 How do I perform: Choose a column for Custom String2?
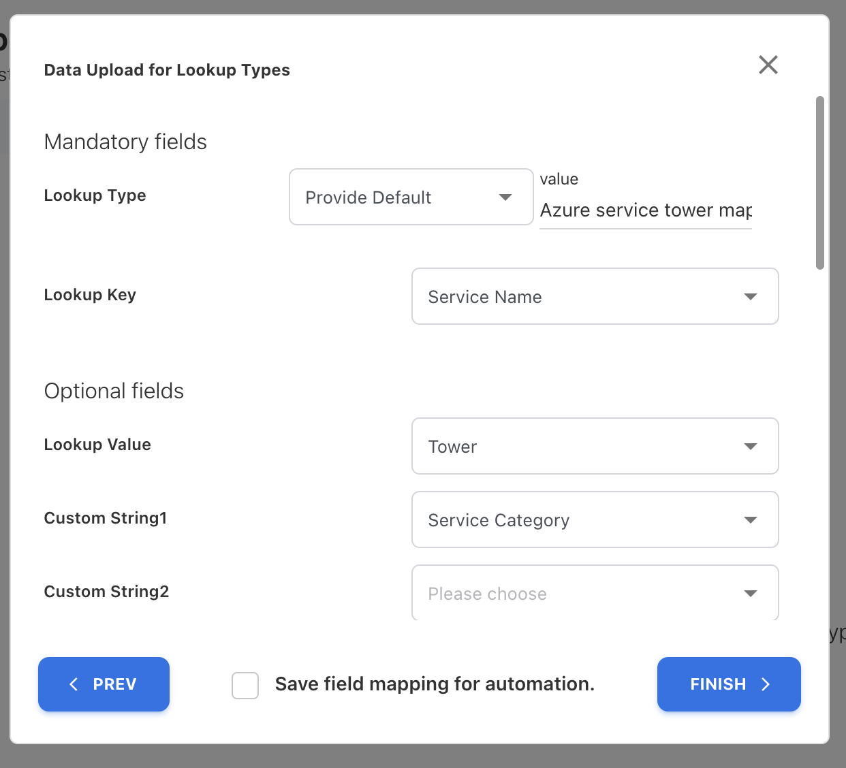(594, 593)
